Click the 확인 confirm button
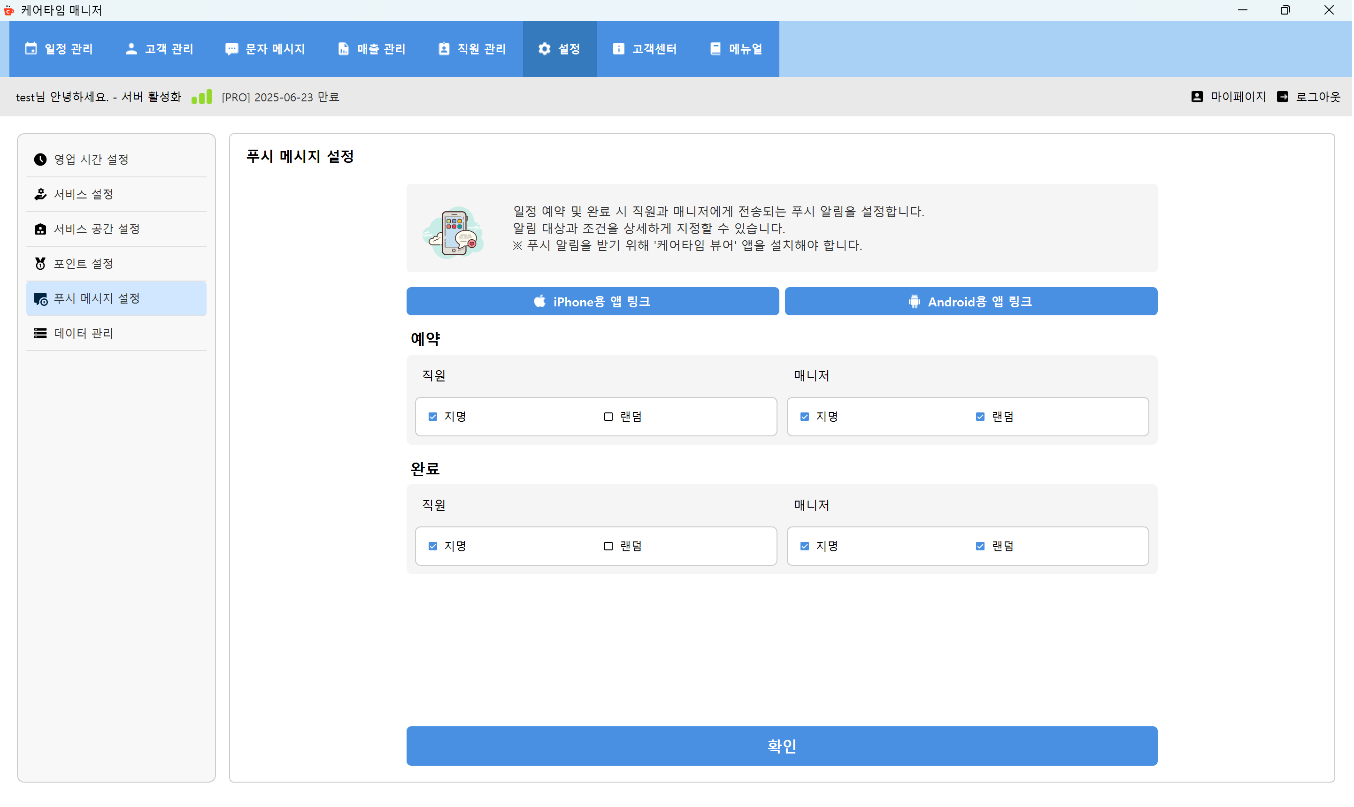Screen dimensions: 1354x807 click(782, 746)
